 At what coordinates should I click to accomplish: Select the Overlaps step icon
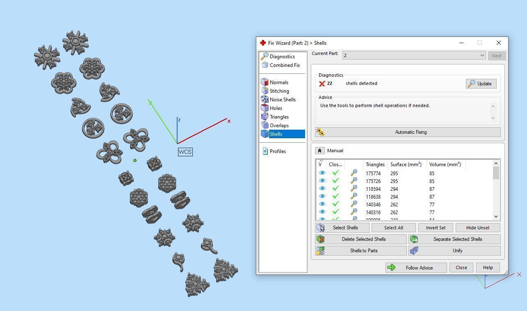(265, 126)
